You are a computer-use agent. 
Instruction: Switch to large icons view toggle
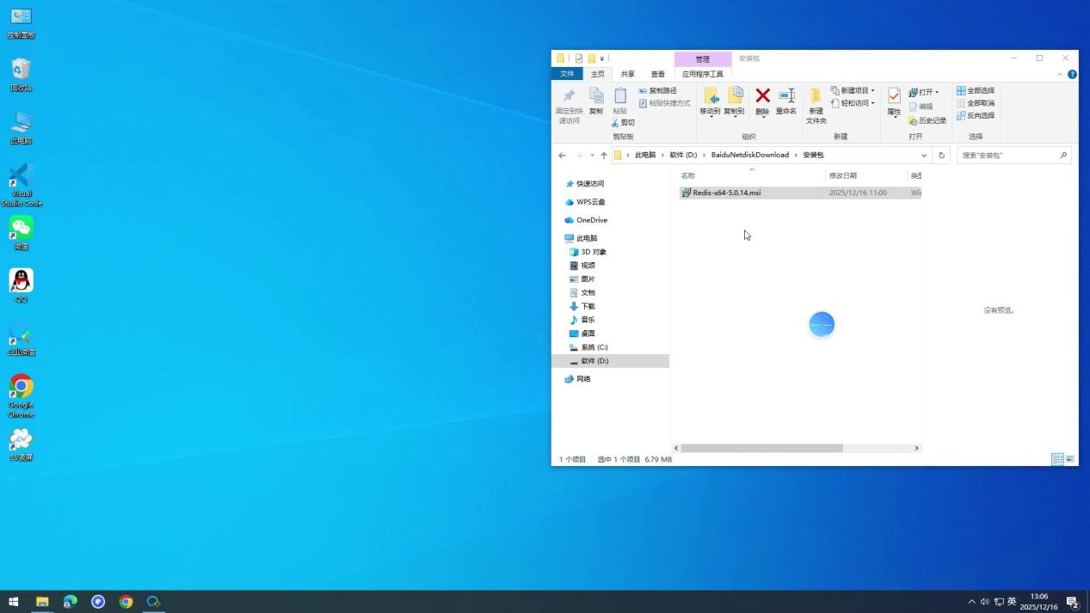click(1070, 459)
